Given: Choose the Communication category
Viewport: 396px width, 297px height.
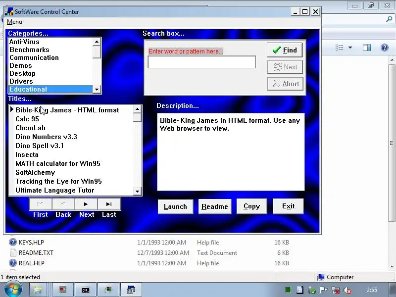Looking at the screenshot, I should click(x=50, y=57).
